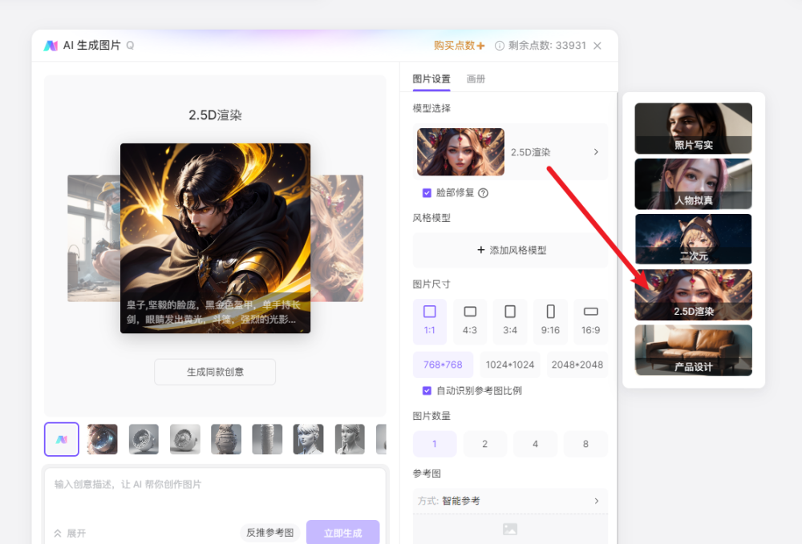The height and width of the screenshot is (544, 802).
Task: Choose 产品设计 in the model list
Action: 693,350
